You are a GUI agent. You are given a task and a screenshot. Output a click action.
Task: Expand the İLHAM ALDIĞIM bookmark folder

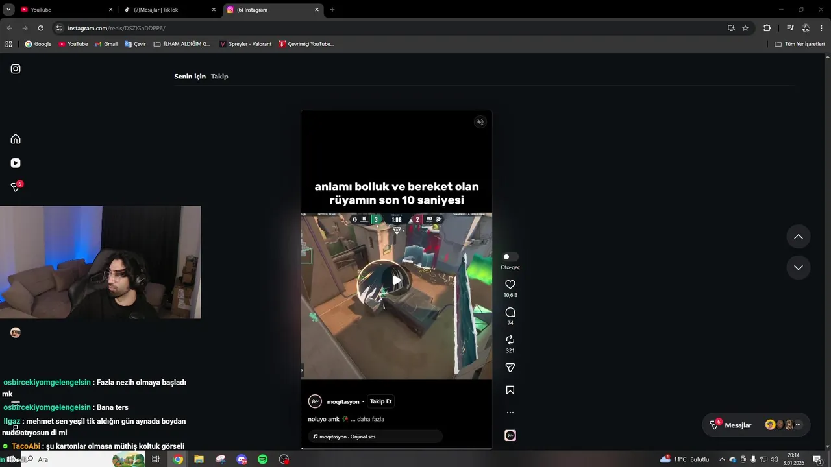click(182, 44)
